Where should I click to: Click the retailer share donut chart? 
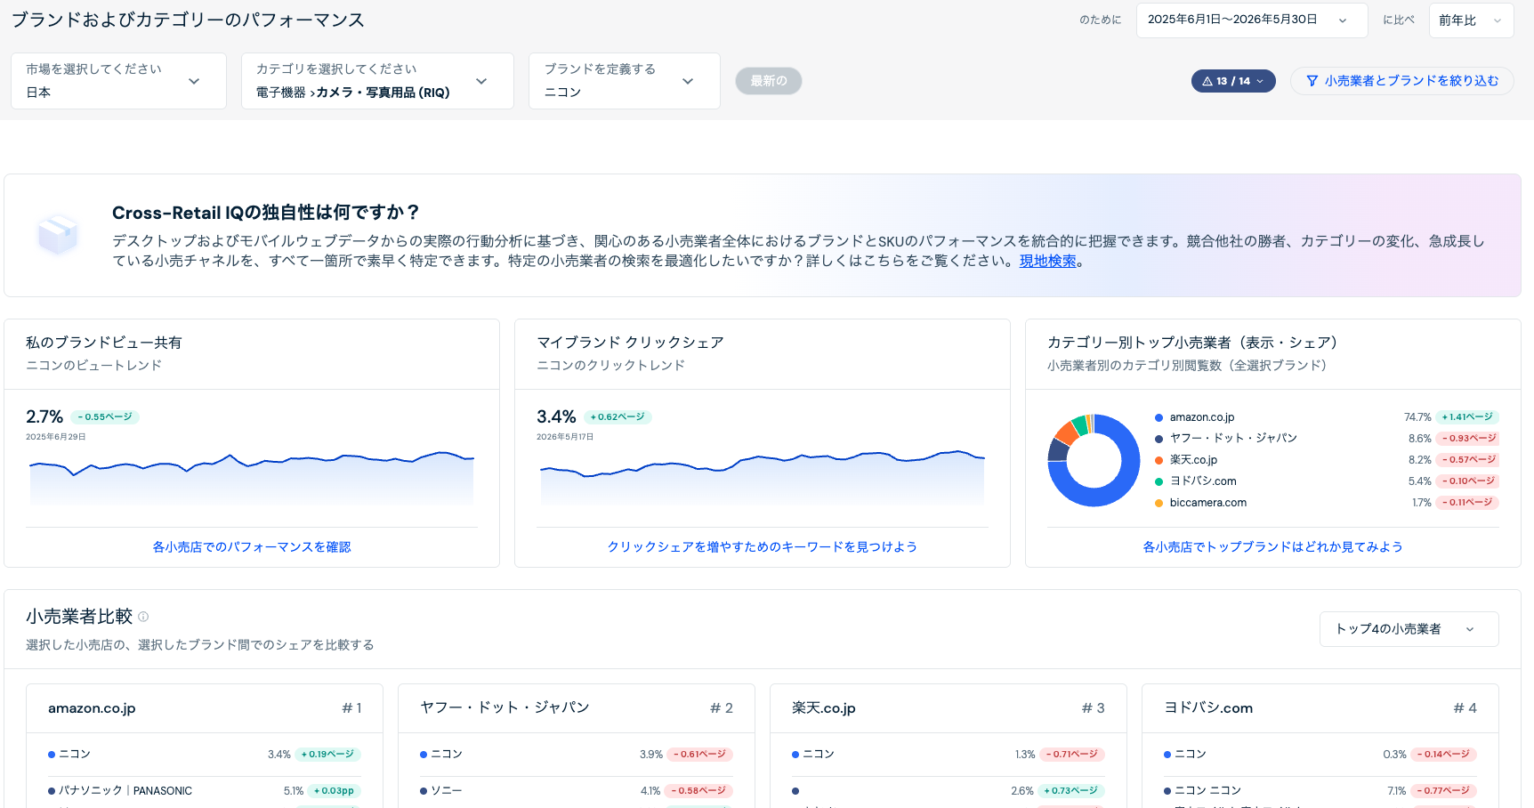pos(1094,460)
